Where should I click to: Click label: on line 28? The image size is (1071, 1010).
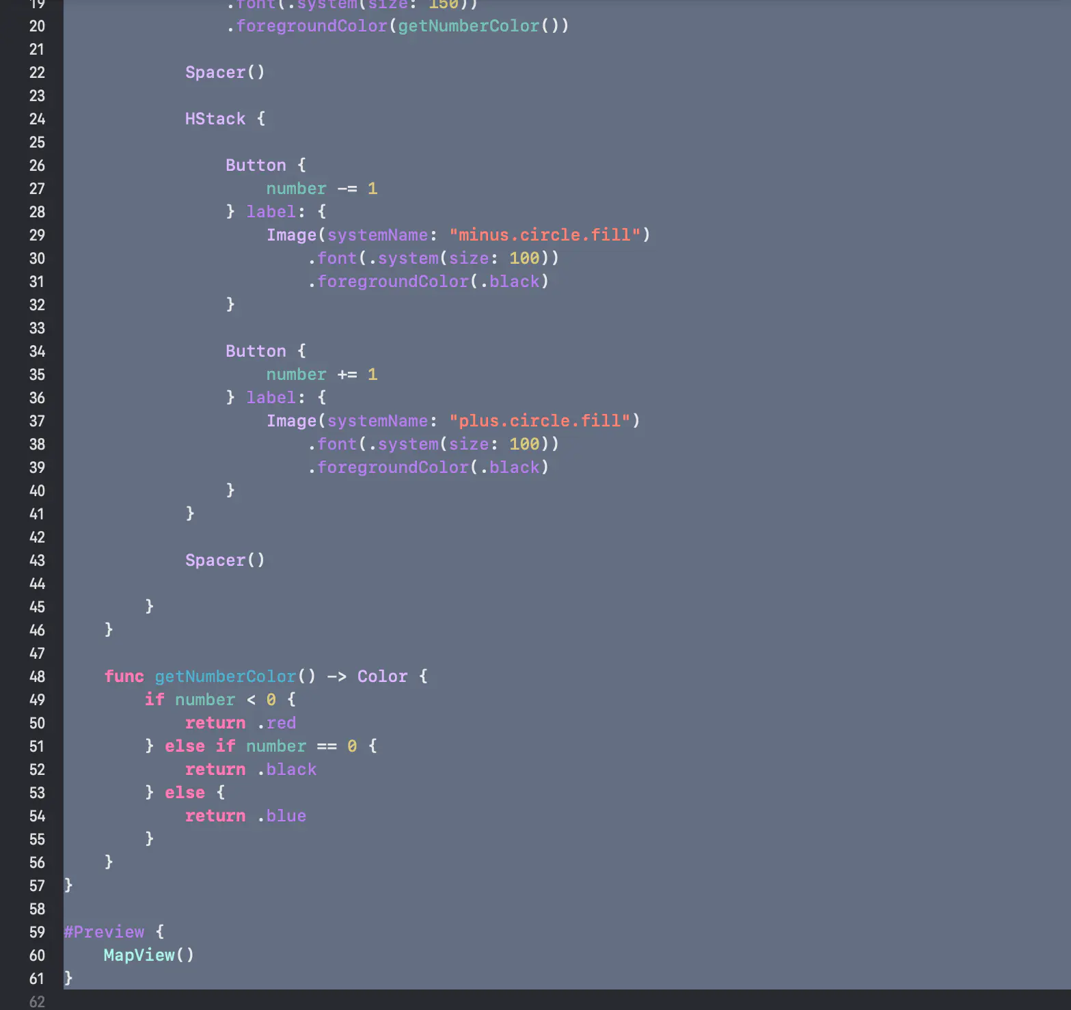[275, 212]
